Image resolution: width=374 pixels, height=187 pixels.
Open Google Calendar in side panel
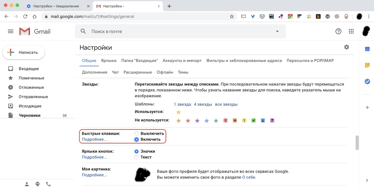click(367, 49)
